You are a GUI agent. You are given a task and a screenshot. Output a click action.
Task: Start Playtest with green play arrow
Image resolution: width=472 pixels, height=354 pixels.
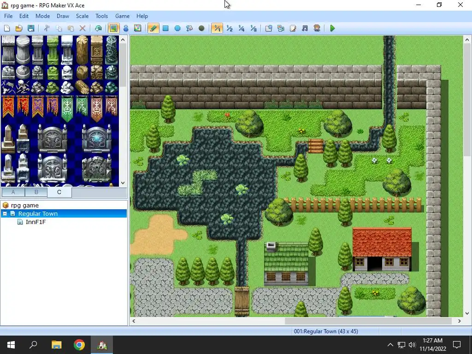[332, 28]
